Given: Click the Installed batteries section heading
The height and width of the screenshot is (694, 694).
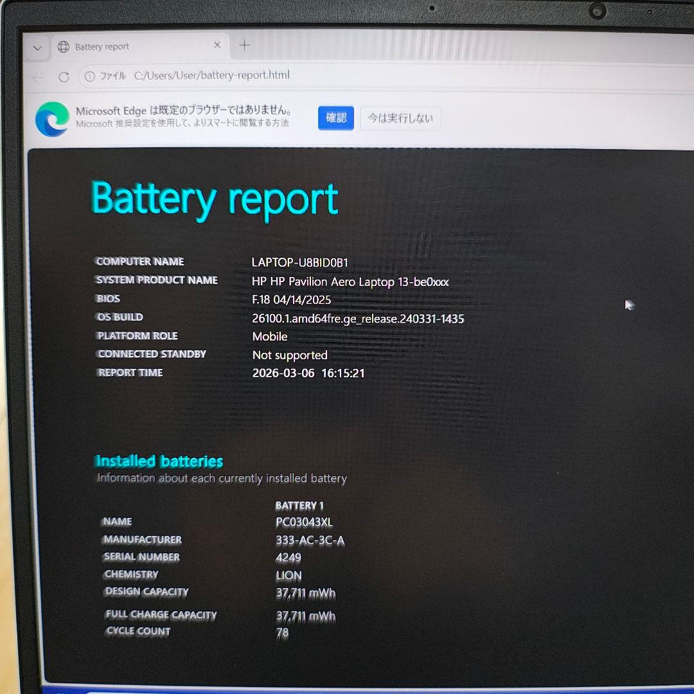Looking at the screenshot, I should pyautogui.click(x=159, y=461).
